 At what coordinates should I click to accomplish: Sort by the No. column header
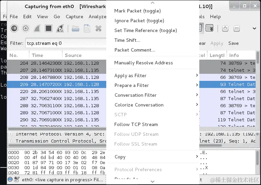point(18,55)
